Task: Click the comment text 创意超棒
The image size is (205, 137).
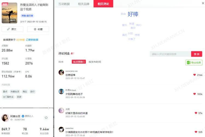Action: (x=70, y=75)
